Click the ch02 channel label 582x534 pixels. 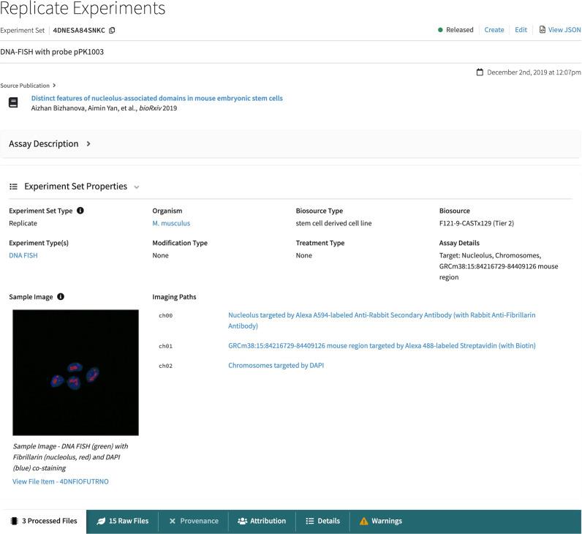(165, 366)
